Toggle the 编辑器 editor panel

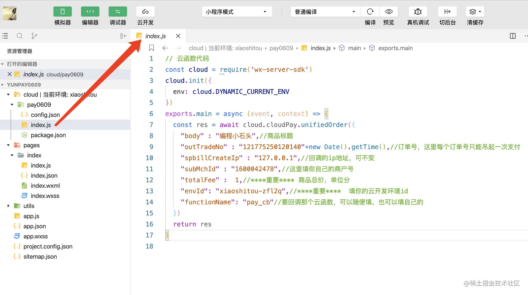click(x=90, y=12)
